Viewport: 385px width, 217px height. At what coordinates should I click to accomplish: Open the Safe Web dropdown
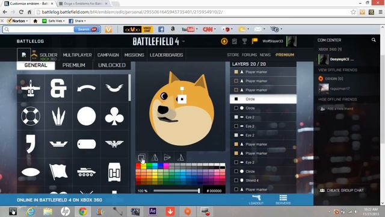click(x=64, y=21)
